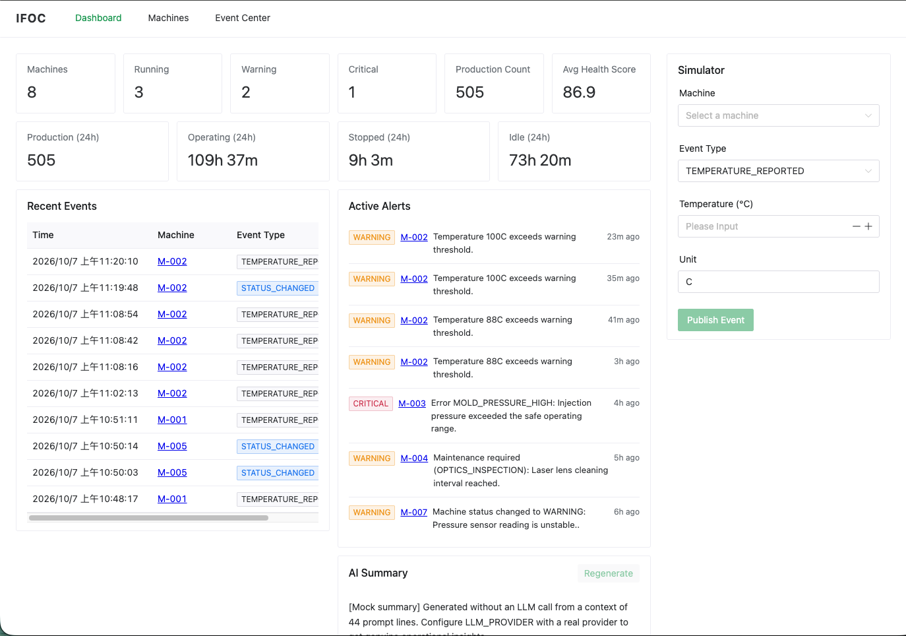The height and width of the screenshot is (636, 906).
Task: Click the Unit text field
Action: [x=779, y=282]
